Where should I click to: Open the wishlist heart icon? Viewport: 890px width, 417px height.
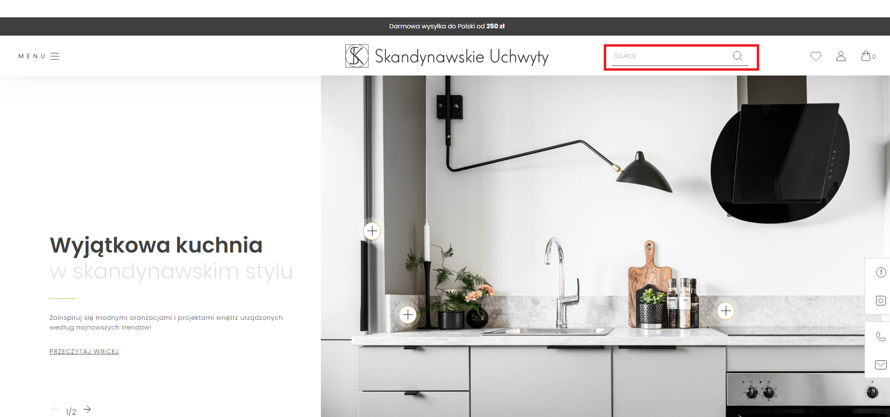(816, 56)
